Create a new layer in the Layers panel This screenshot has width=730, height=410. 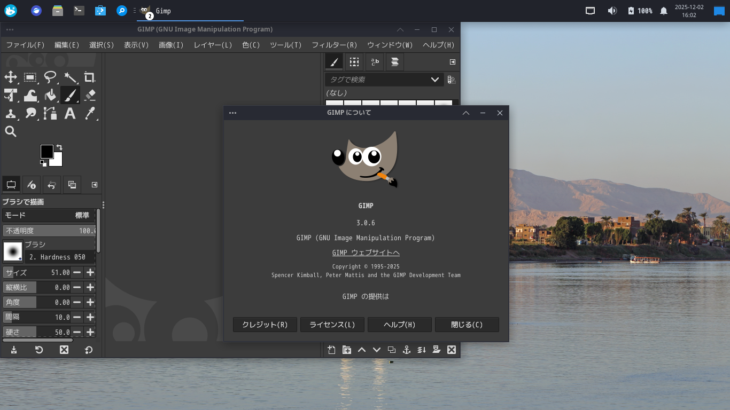tap(331, 350)
